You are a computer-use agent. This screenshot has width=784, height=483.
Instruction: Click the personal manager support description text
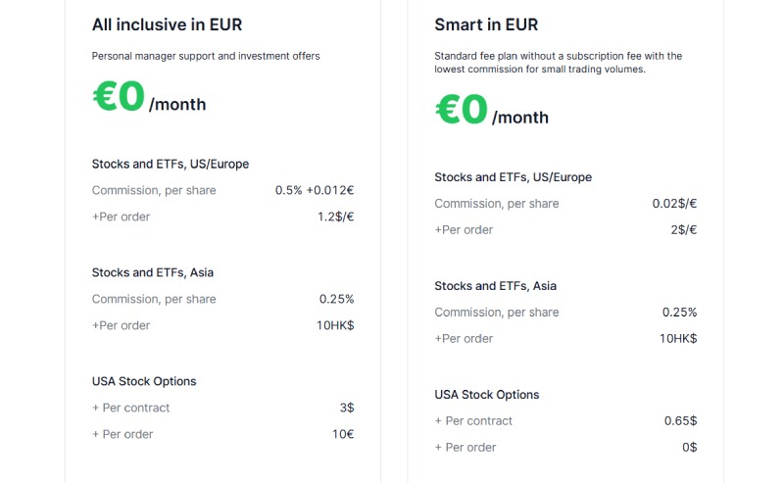pyautogui.click(x=206, y=56)
